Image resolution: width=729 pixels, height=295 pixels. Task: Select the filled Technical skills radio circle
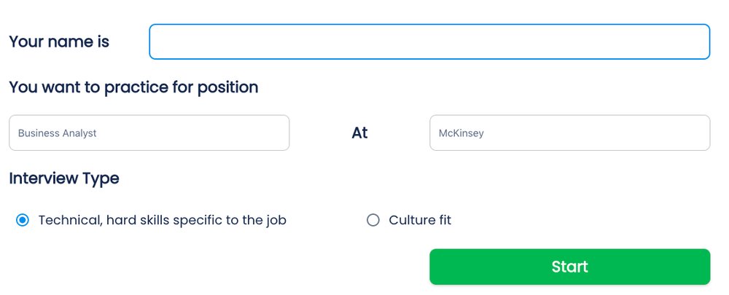[x=23, y=220]
